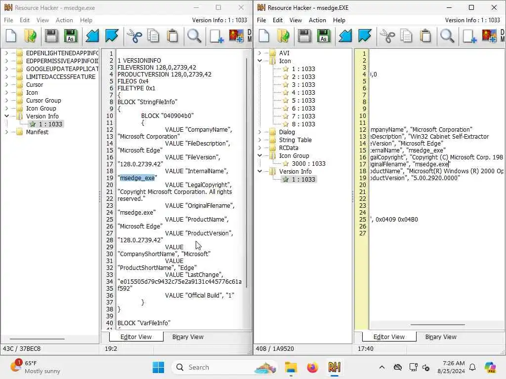Open notifications bell in system tray
This screenshot has width=506, height=379.
[472, 367]
